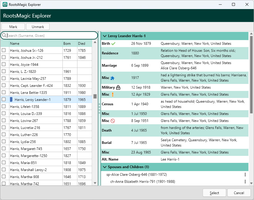Confirm with the Select button

214,193
